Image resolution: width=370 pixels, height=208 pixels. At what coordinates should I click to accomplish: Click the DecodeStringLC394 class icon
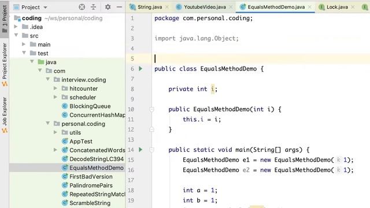65,159
